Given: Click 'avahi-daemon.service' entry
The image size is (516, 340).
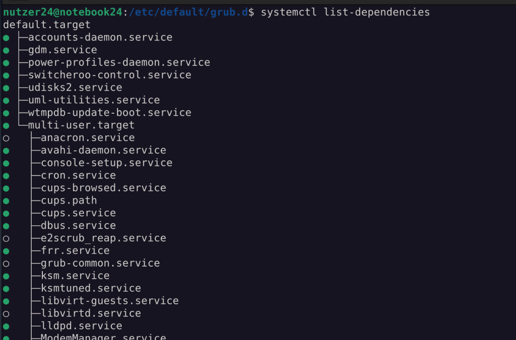Looking at the screenshot, I should pyautogui.click(x=103, y=150).
